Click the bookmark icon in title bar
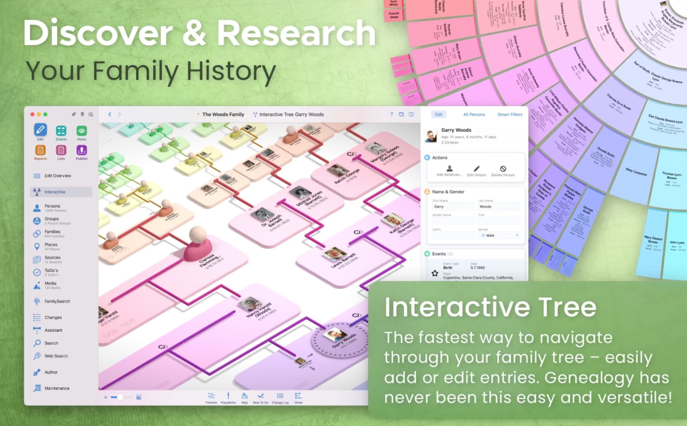This screenshot has height=426, width=687. point(82,114)
